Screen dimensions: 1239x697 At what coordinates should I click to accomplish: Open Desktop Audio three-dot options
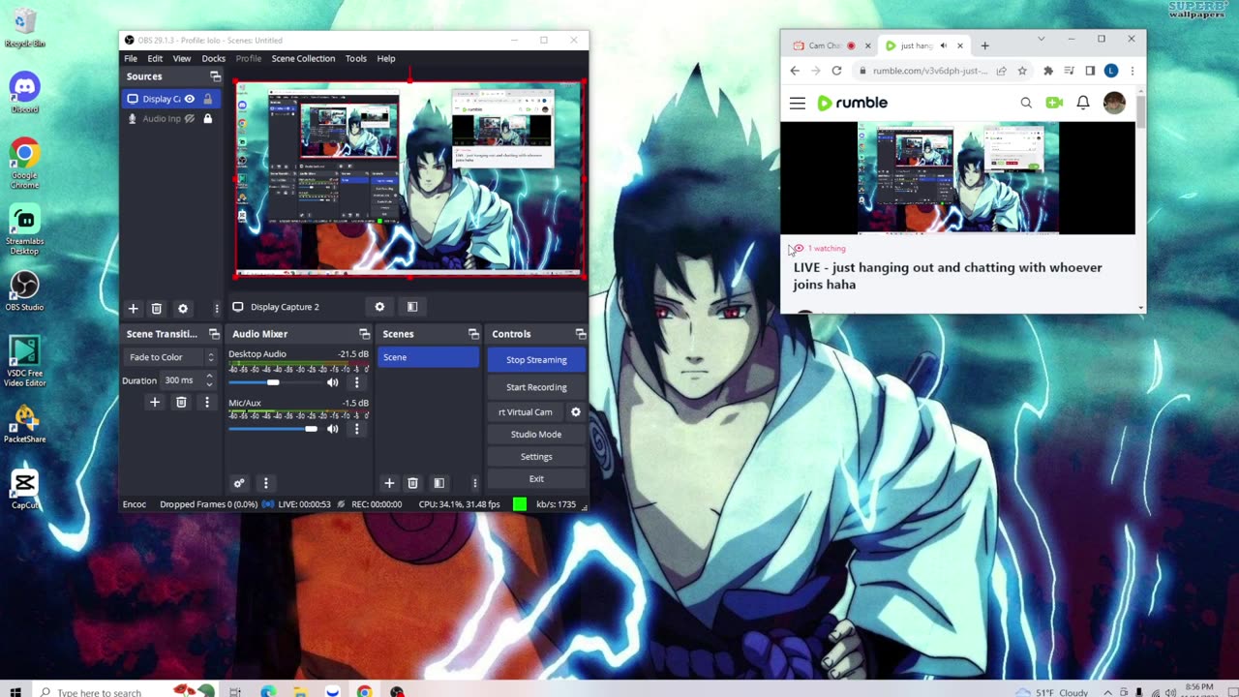point(356,382)
